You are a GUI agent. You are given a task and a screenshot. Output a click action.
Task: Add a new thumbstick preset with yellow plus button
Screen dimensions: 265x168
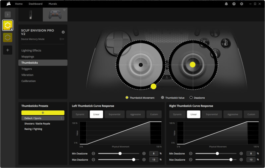(43, 113)
